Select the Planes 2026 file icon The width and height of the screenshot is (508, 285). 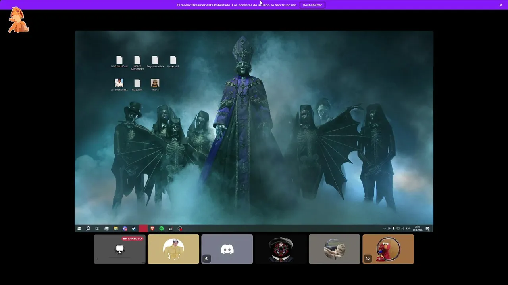173,62
